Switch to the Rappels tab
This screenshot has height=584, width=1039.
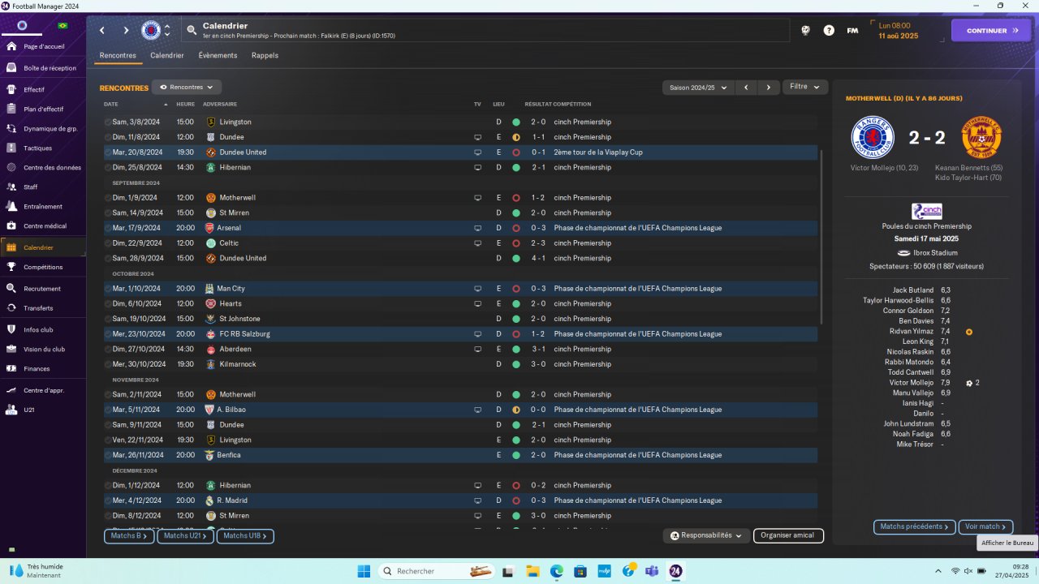click(265, 55)
